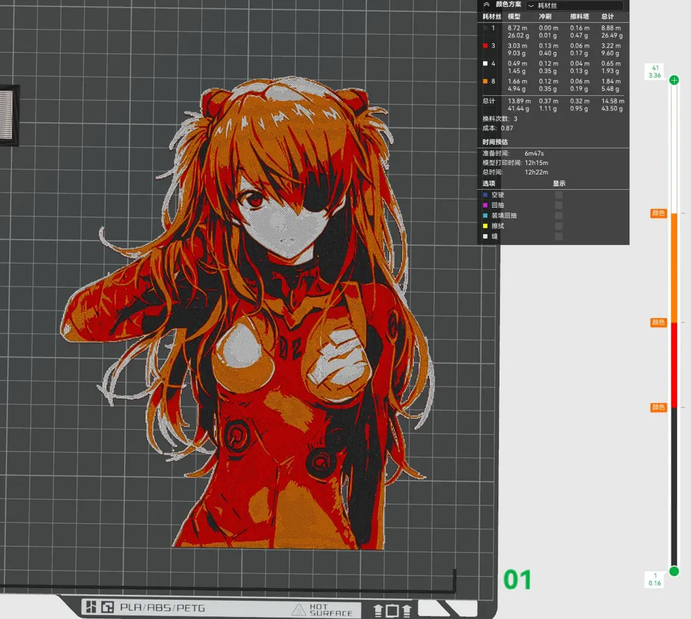Click the bottom layer label 1 / 0.16

tap(655, 580)
